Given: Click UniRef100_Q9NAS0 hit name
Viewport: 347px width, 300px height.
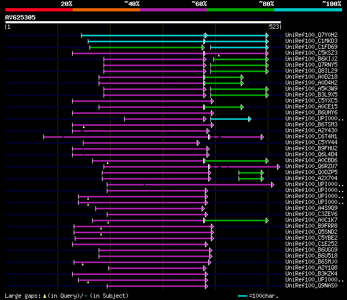Looking at the screenshot, I should pos(311,286).
